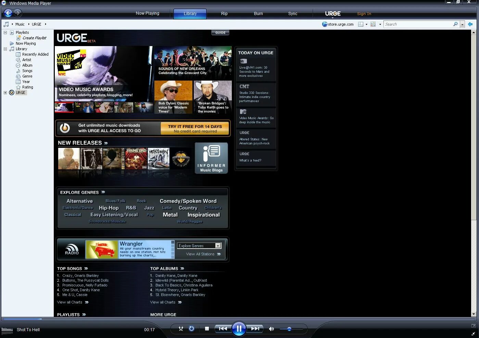Open Bob Dylan Modern Times thumbnail

point(173,97)
